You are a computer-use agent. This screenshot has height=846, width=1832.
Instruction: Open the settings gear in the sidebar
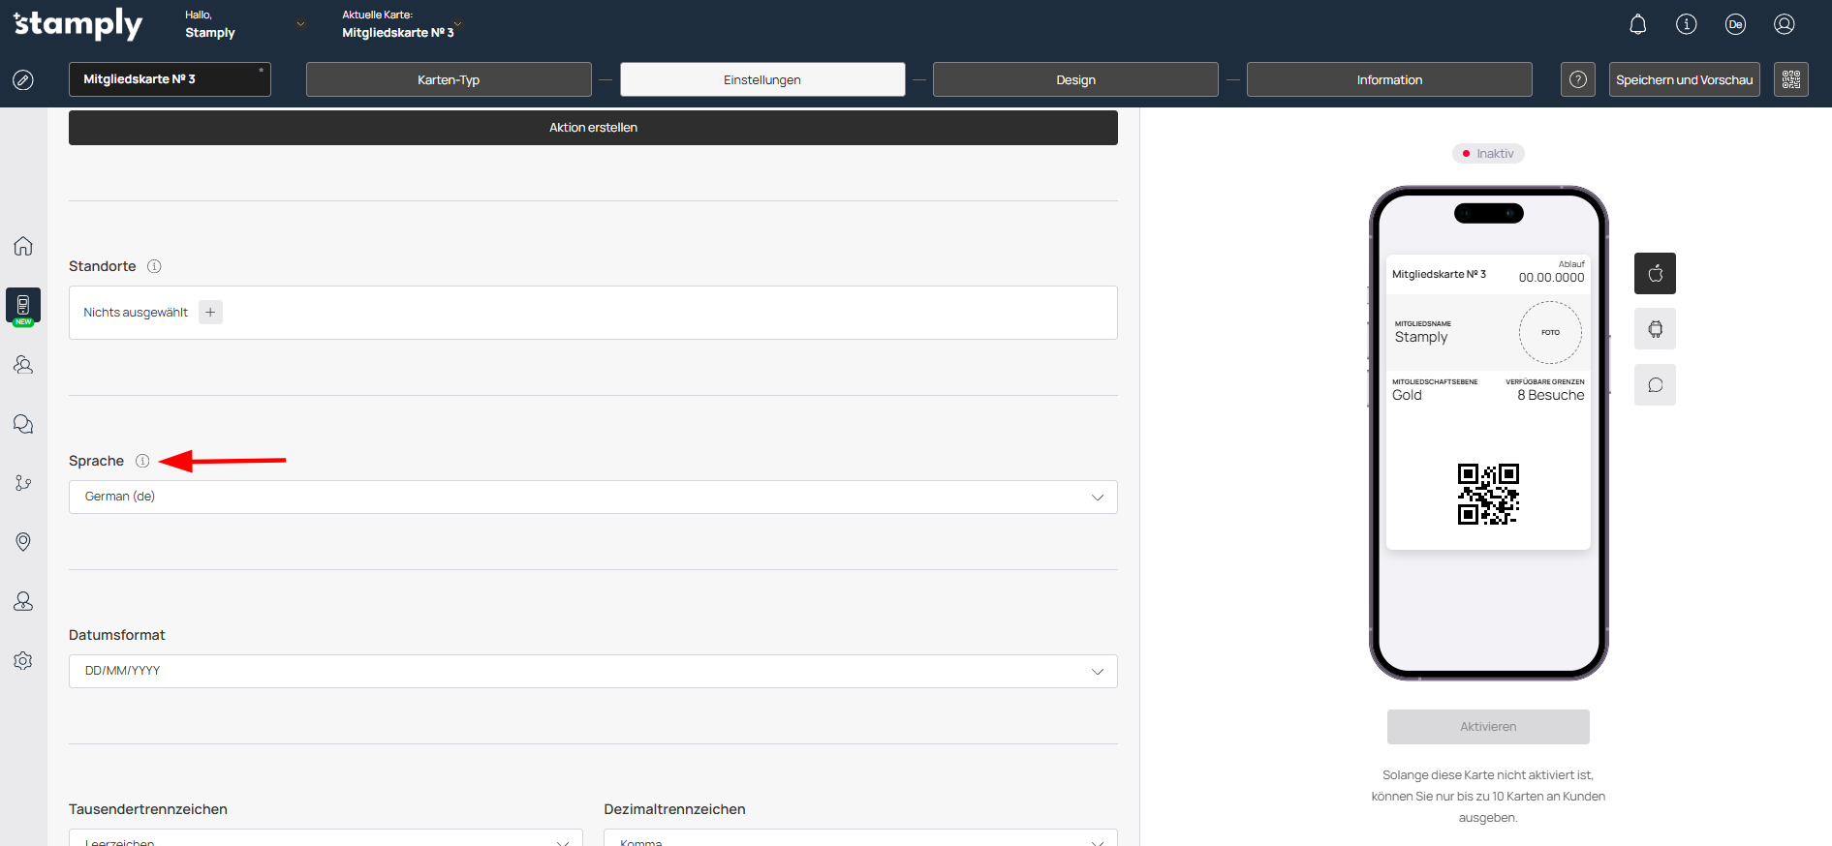click(23, 661)
